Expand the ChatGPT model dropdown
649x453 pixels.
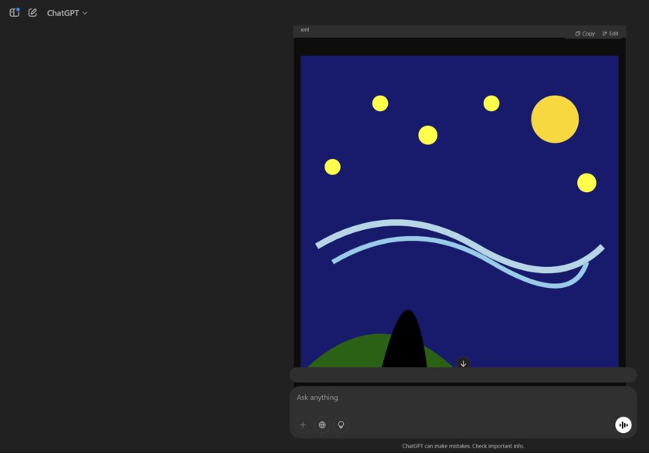pyautogui.click(x=67, y=13)
